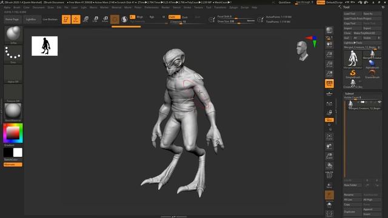The image size is (388, 218).
Task: Open the Transform menu
Action: (220, 7)
